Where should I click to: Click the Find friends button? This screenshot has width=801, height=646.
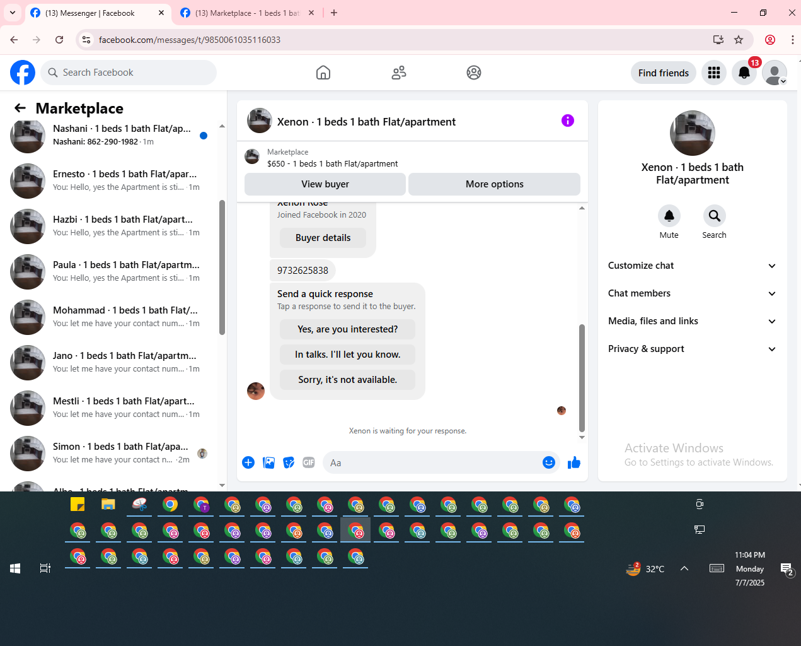(x=664, y=73)
